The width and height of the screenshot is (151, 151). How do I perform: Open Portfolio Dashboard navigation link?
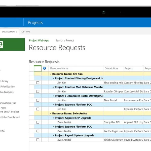(10, 117)
